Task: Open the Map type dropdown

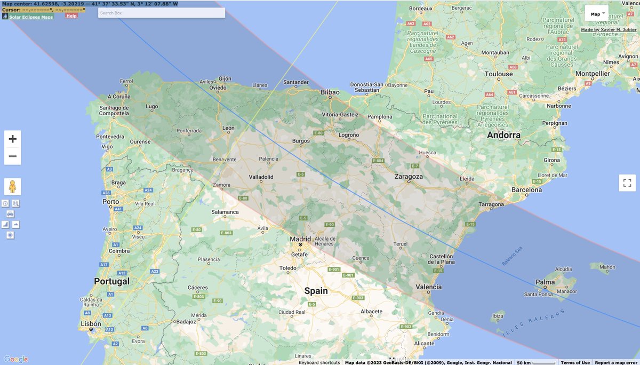Action: pyautogui.click(x=597, y=14)
